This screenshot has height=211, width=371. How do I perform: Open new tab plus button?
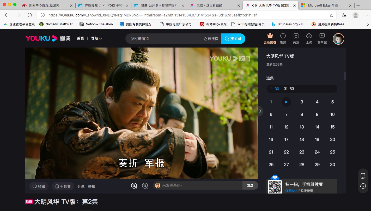pos(358,5)
